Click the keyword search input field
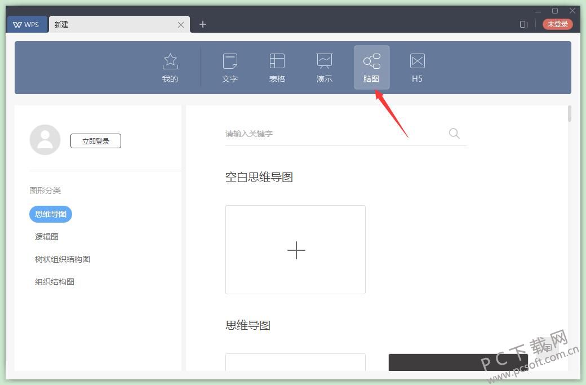 [310, 134]
